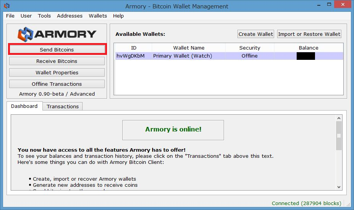
Task: Open the File menu
Action: (x=10, y=16)
